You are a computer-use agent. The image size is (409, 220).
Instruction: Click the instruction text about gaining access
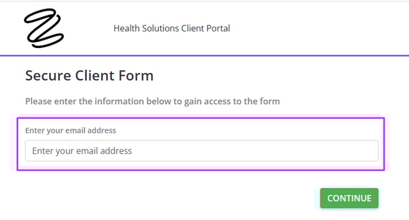[x=152, y=101]
